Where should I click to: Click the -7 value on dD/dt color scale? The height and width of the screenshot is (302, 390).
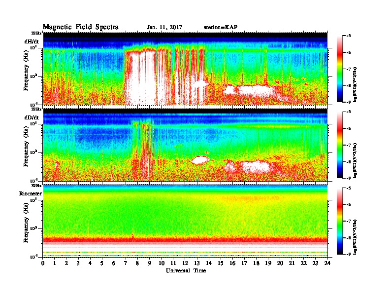(349, 145)
